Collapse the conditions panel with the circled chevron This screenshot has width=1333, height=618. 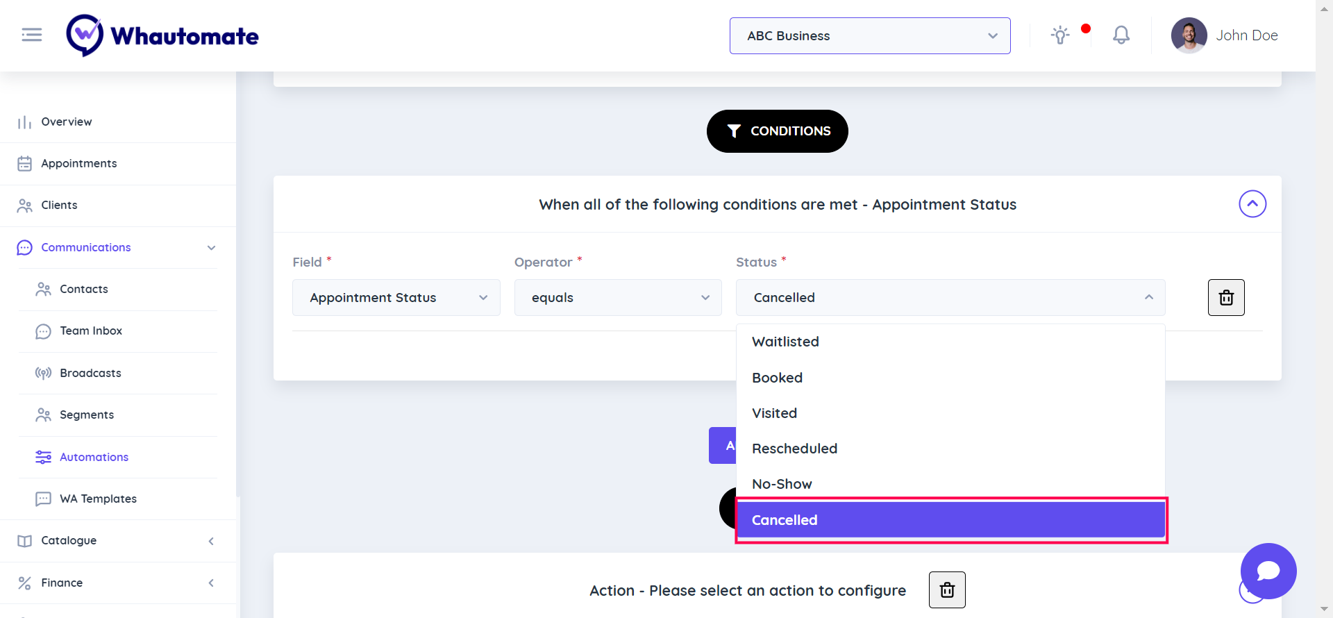1252,204
